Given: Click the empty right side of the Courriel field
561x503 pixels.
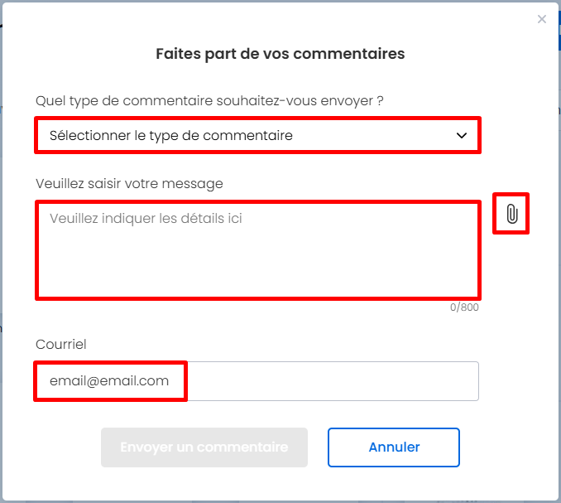Looking at the screenshot, I should (333, 381).
